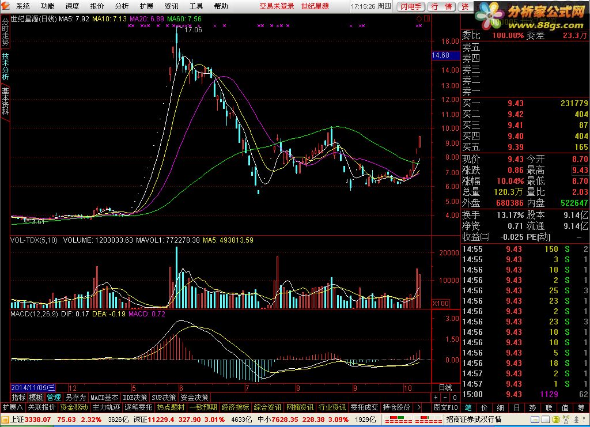
Task: Open the 功能 menu
Action: point(47,6)
